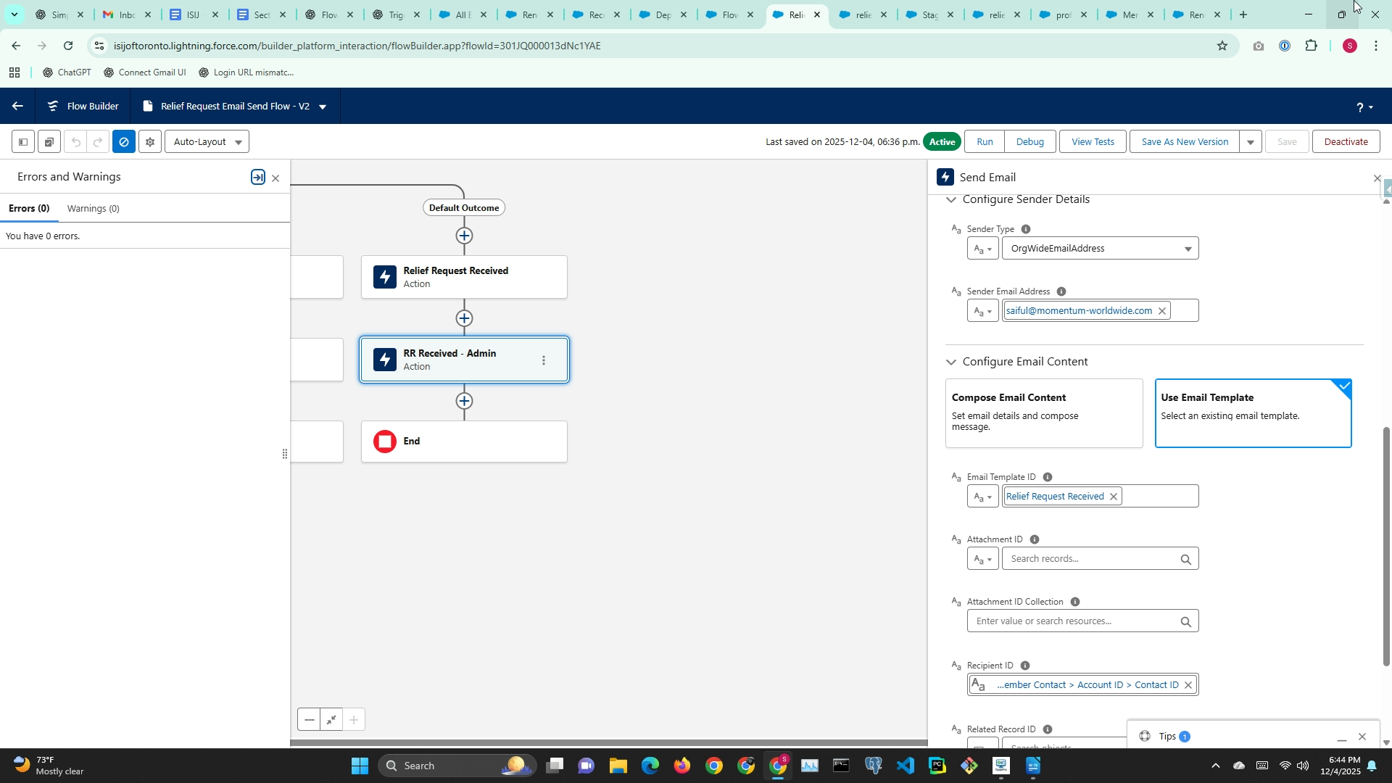Dock the Errors and Warnings panel
The width and height of the screenshot is (1392, 783).
[258, 178]
